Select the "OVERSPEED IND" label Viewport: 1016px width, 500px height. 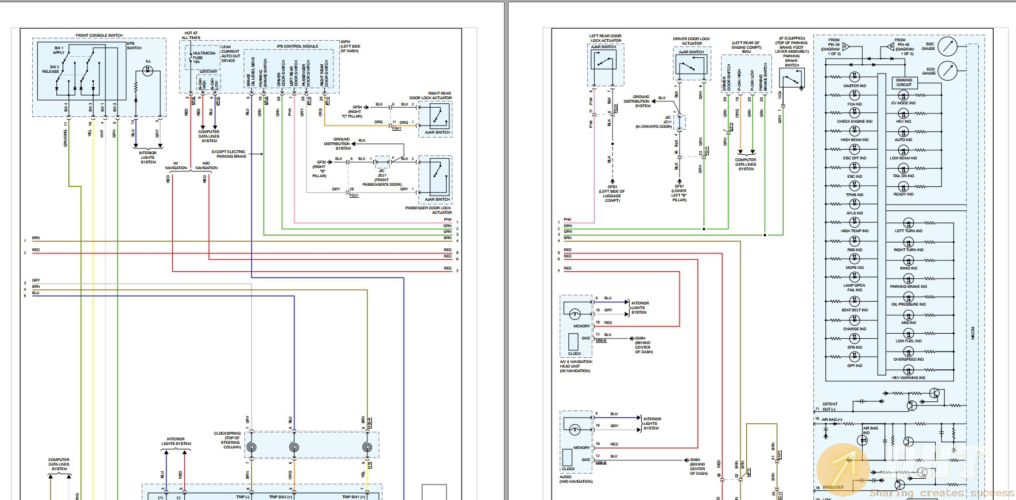click(x=909, y=360)
